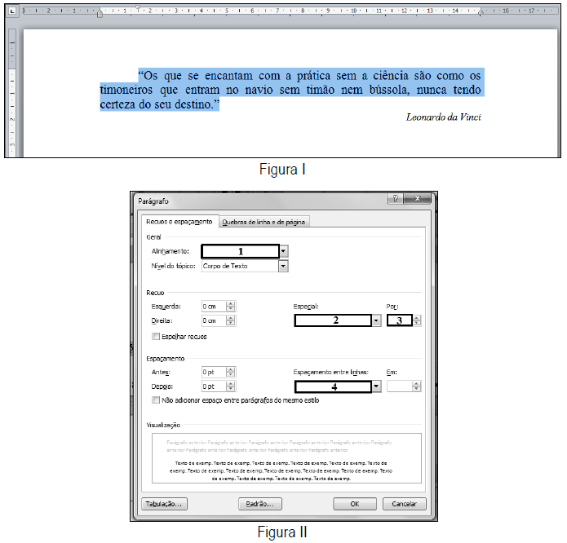This screenshot has height=543, width=567.
Task: Click the first line indent marker on ruler
Action: 138,7
